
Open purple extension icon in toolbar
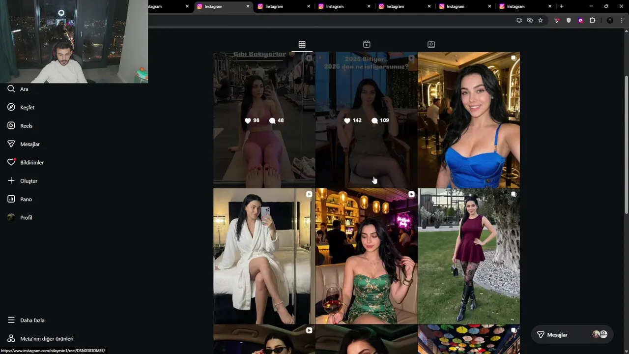[580, 20]
